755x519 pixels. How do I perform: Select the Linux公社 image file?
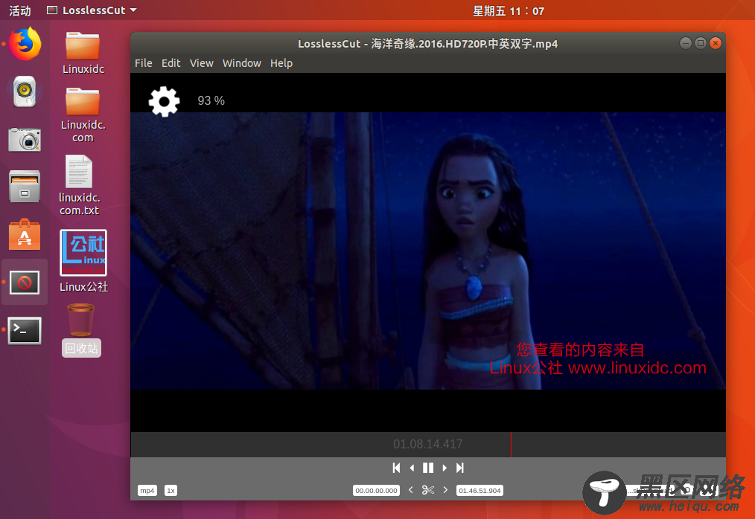pyautogui.click(x=84, y=261)
